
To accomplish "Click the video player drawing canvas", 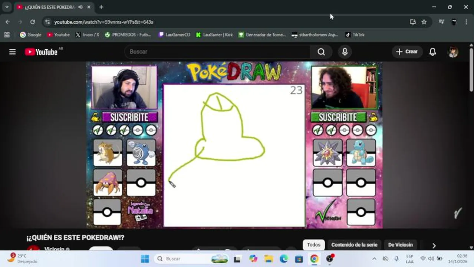I will click(x=234, y=155).
